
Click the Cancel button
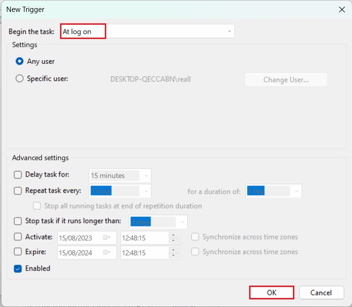321,292
